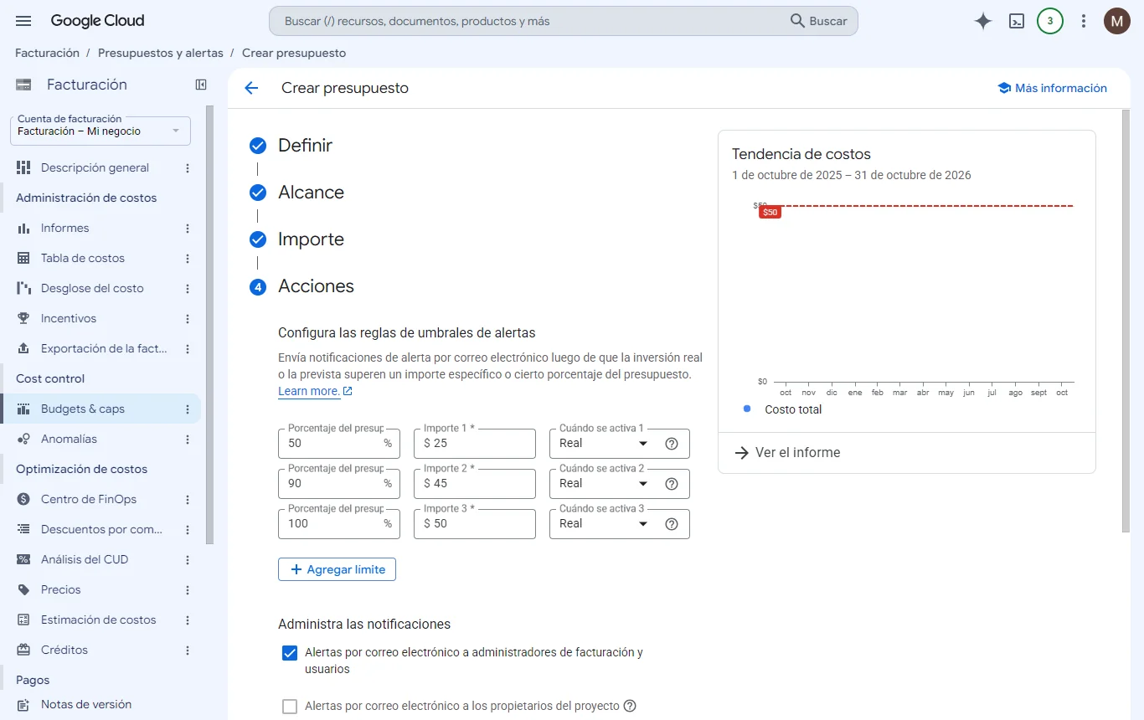Screen dimensions: 1144x720
Task: Open help for Cuándo se activa 1
Action: coord(671,444)
